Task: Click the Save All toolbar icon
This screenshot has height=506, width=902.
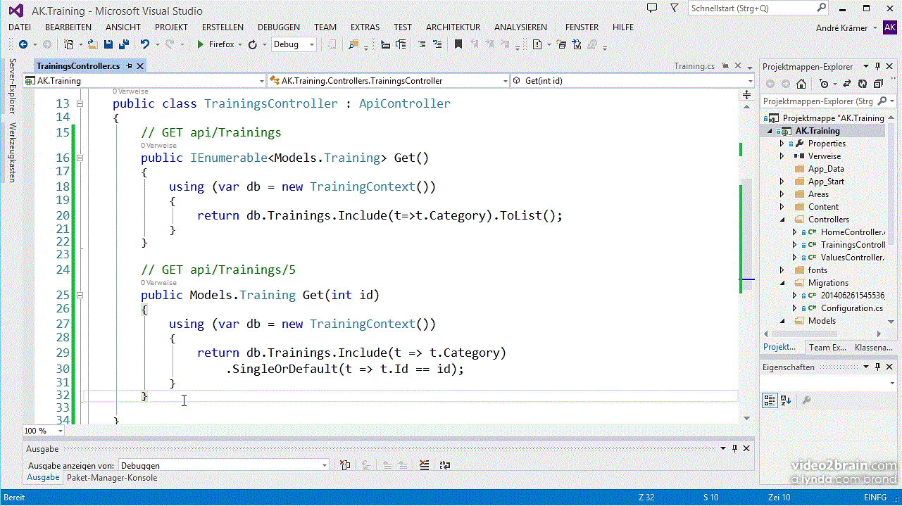Action: [x=124, y=44]
